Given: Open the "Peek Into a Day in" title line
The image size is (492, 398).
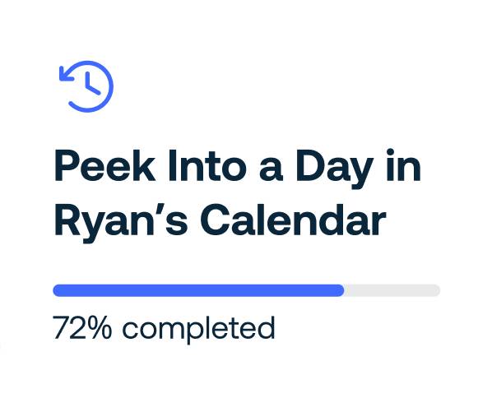Looking at the screenshot, I should pyautogui.click(x=238, y=168).
